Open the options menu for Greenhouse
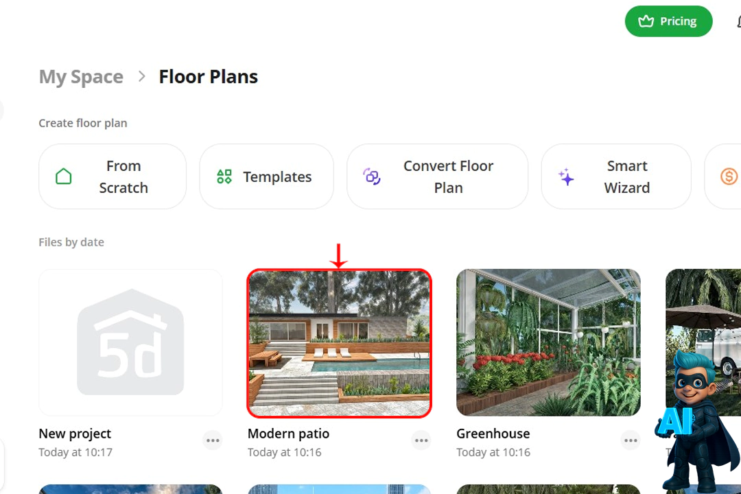This screenshot has width=741, height=494. (x=631, y=440)
